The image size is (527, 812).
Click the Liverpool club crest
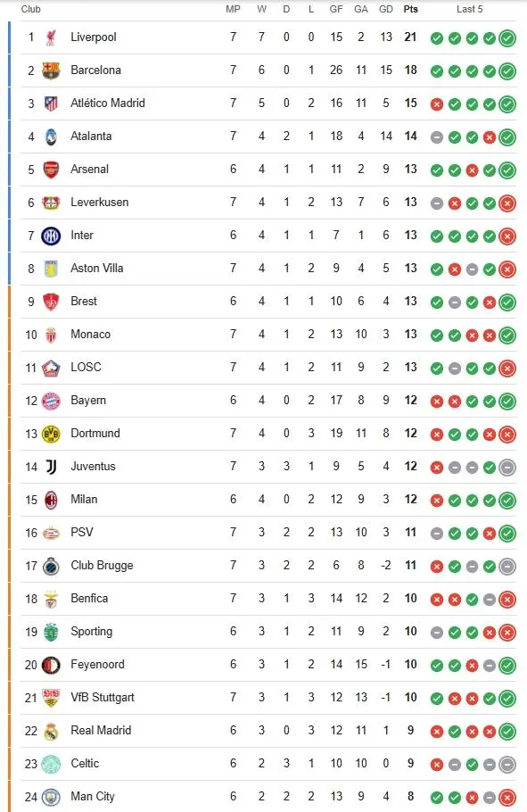(x=51, y=37)
